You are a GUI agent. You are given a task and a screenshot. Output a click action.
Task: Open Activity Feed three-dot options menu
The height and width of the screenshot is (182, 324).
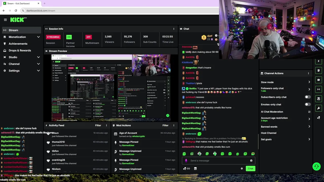tap(106, 125)
